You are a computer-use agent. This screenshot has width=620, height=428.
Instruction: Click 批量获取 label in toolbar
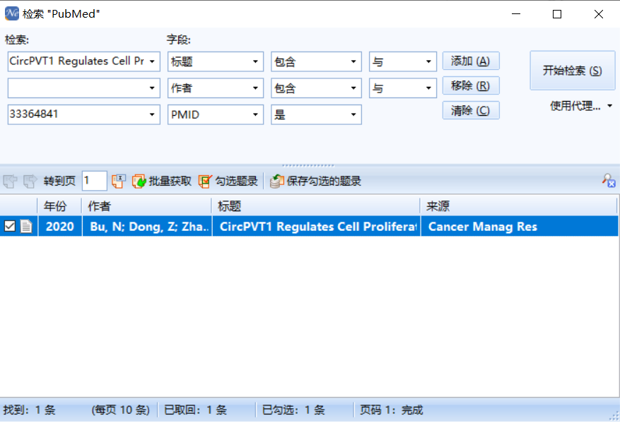170,182
